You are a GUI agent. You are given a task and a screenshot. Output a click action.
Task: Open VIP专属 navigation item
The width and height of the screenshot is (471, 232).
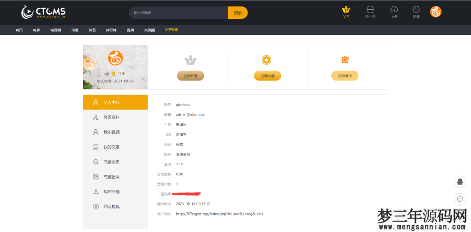(x=172, y=30)
